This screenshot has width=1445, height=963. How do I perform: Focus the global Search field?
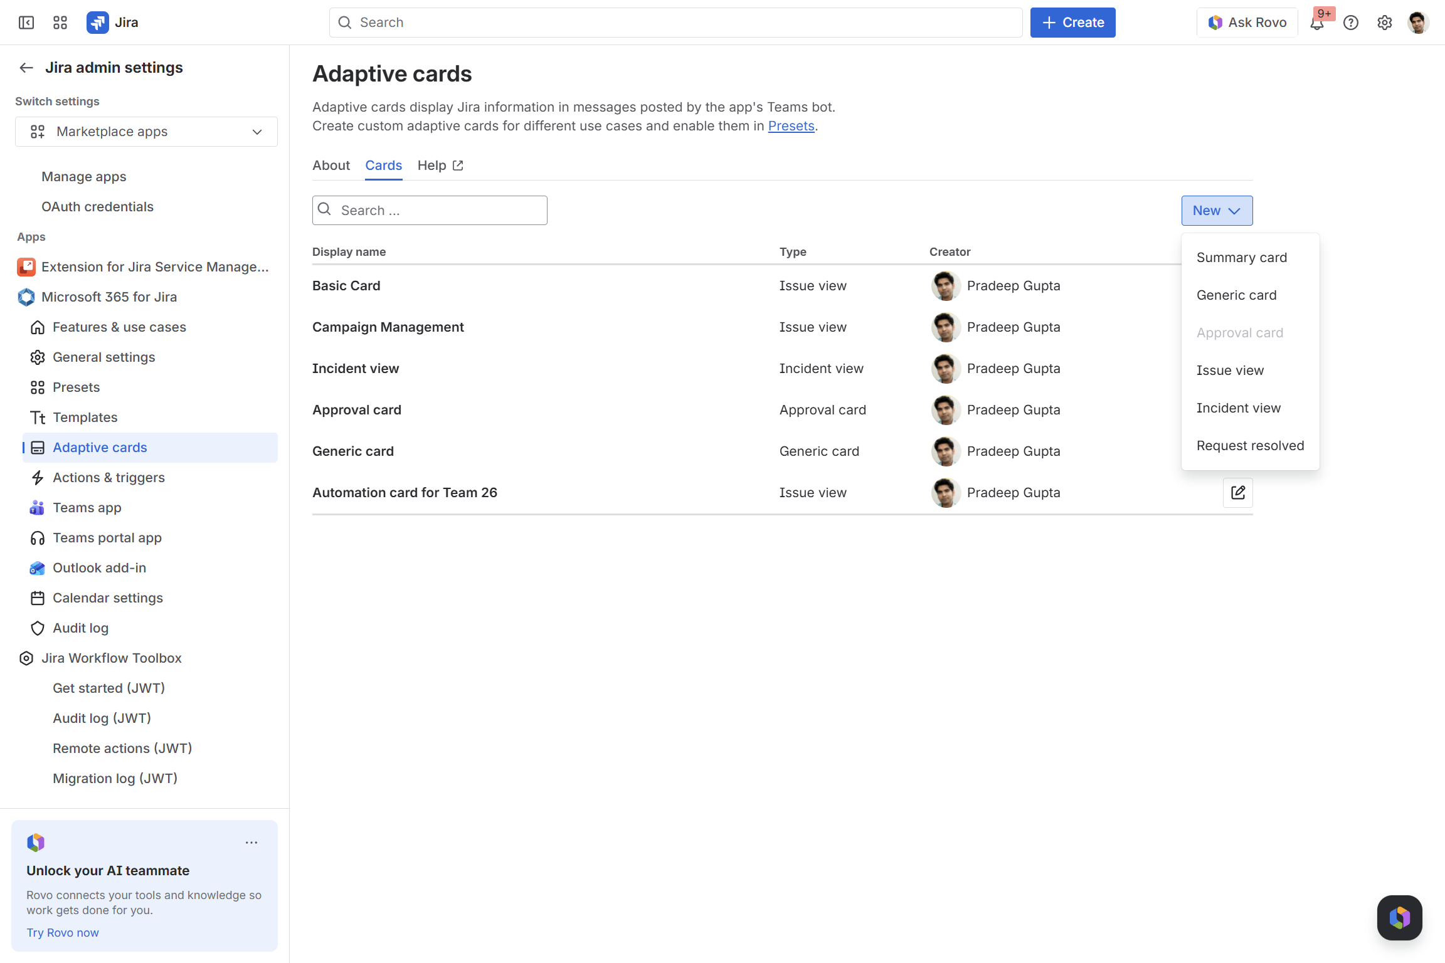(x=676, y=23)
